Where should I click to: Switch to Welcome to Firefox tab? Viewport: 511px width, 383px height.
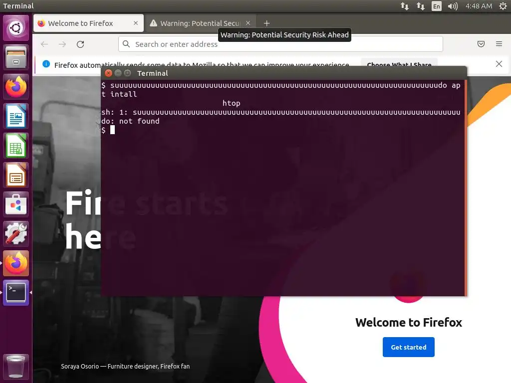click(x=88, y=23)
